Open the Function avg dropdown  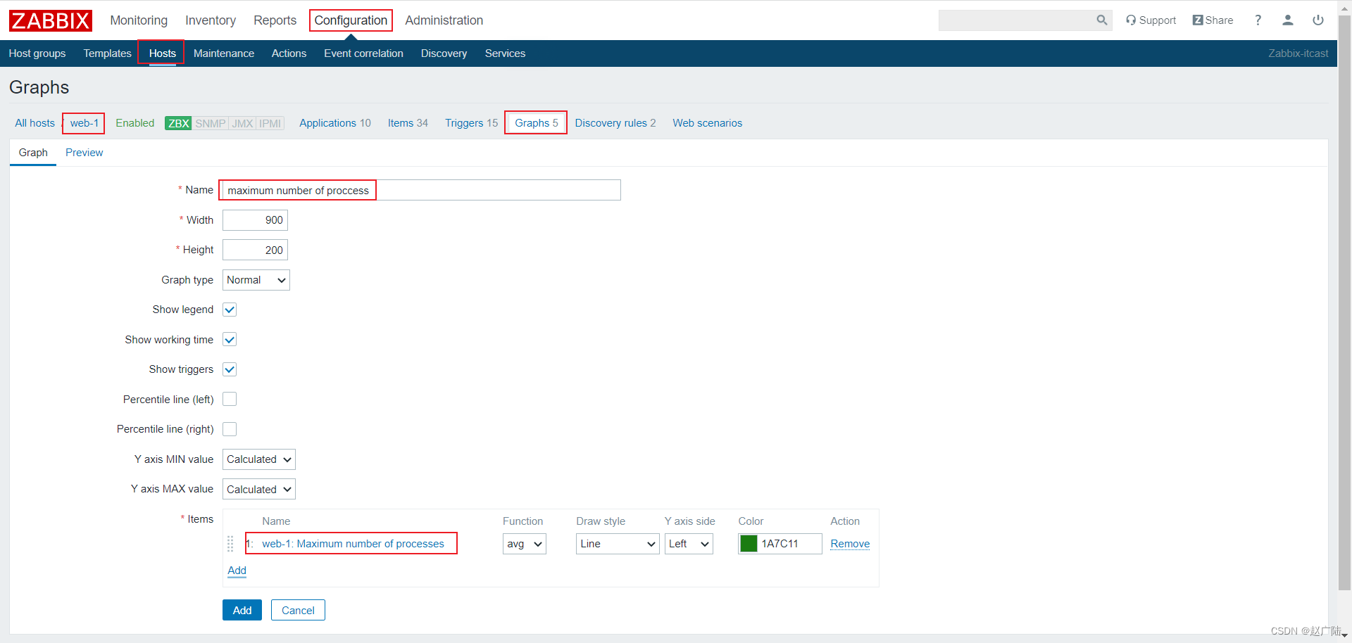click(x=525, y=544)
